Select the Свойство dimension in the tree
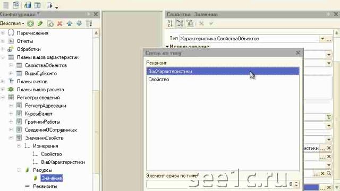The image size is (340, 191). (52, 154)
